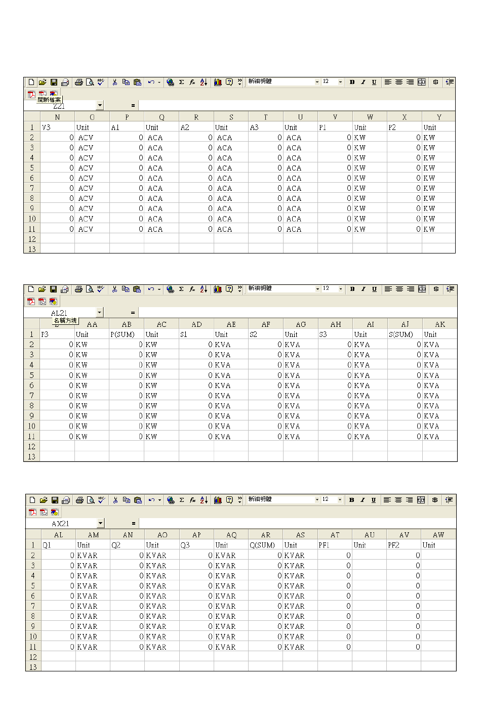Expand More Buttons chevron in AX21 spreadsheet
481x722 pixels.
point(240,500)
